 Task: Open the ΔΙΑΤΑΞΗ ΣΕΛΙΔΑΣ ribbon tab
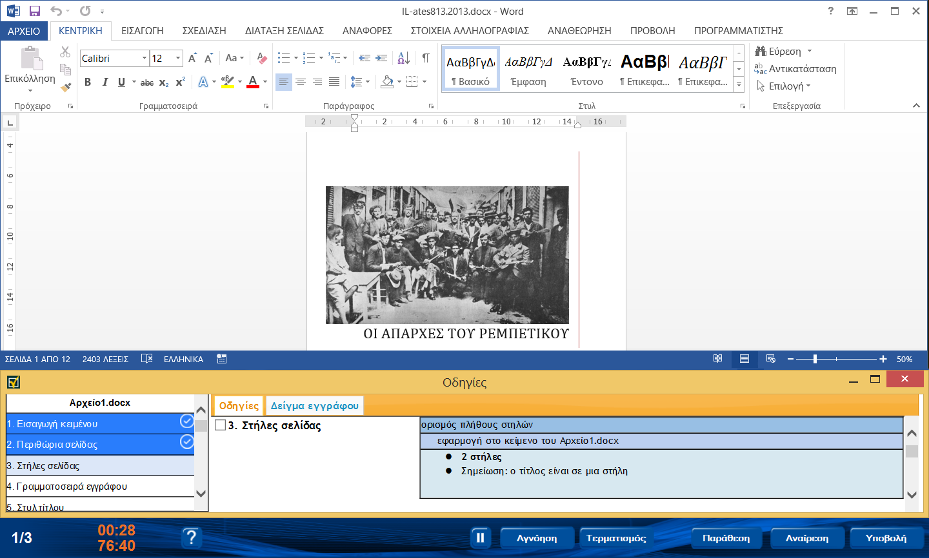coord(285,31)
